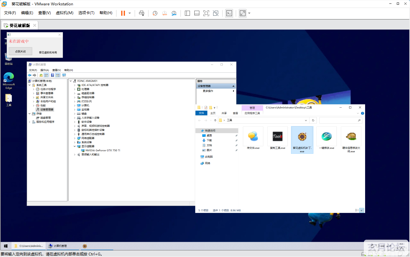Collapse the 显示适配器 device category
This screenshot has height=257, width=410.
pos(75,146)
